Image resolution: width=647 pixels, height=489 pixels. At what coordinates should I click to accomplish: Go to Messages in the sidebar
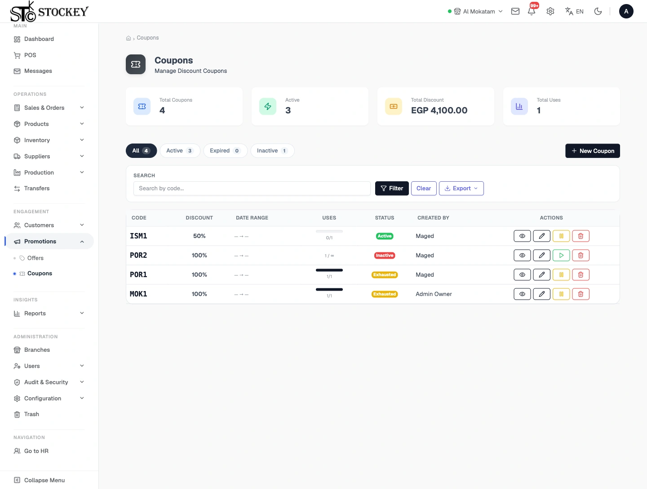tap(49, 71)
